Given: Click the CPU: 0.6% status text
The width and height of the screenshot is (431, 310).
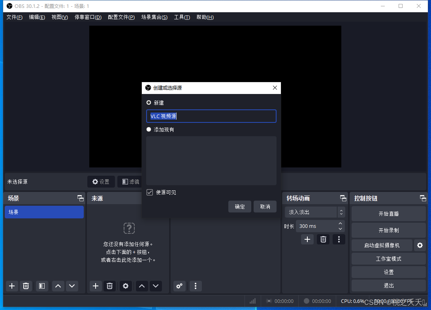Looking at the screenshot, I should click(x=352, y=301).
